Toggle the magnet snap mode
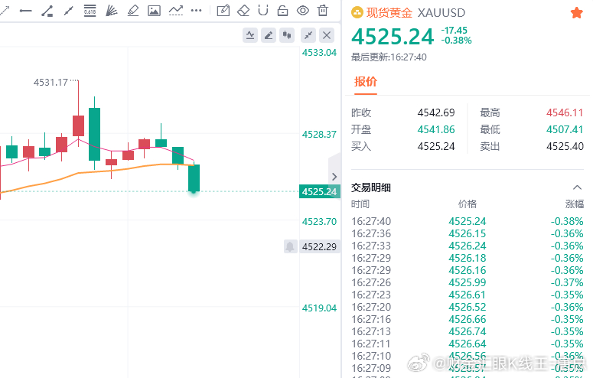The width and height of the screenshot is (593, 378). point(263,11)
